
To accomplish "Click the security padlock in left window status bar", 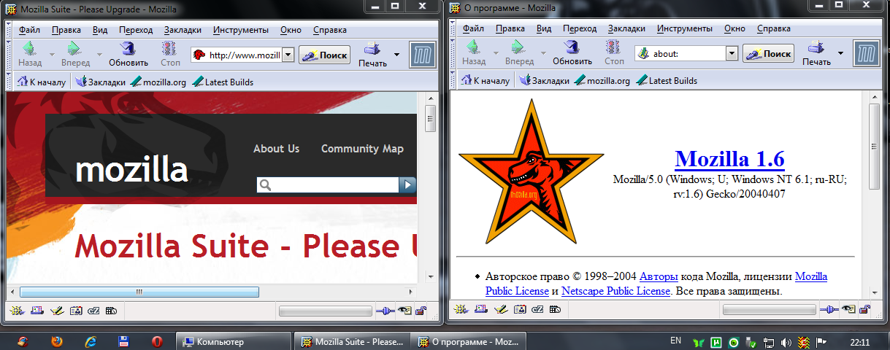I will (421, 311).
